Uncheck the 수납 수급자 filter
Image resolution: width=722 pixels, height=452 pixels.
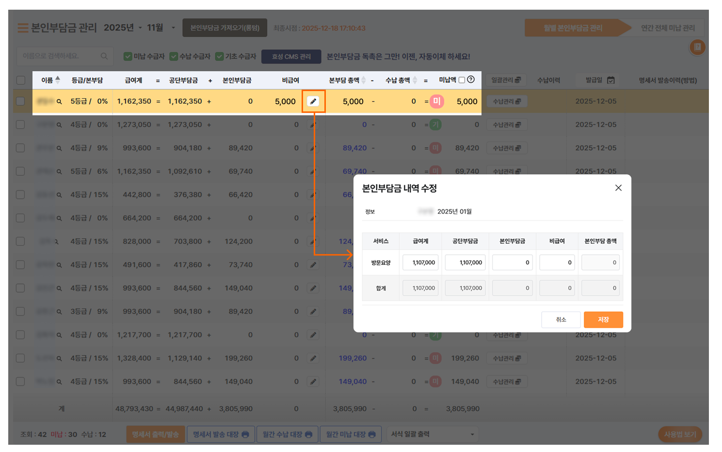174,57
